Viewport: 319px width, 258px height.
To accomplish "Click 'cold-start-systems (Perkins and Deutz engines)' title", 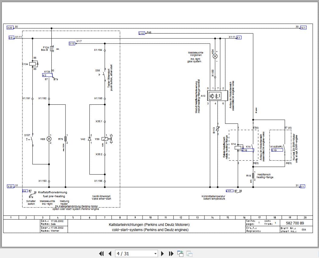I will [150, 230].
